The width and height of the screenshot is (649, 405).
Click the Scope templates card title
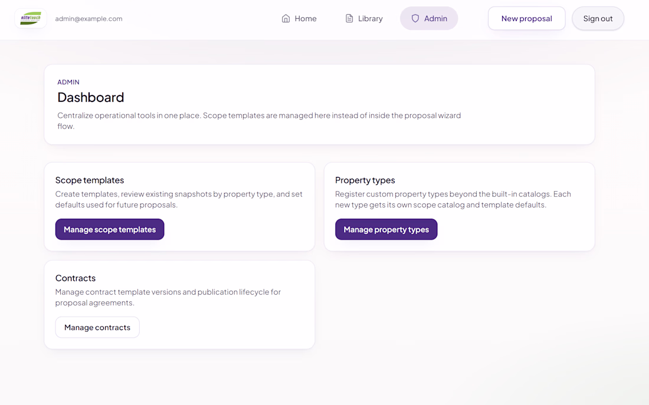(x=90, y=180)
